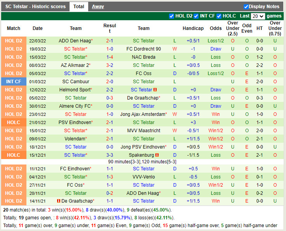
Task: Uncheck the INT CF league filter
Action: tap(196, 16)
